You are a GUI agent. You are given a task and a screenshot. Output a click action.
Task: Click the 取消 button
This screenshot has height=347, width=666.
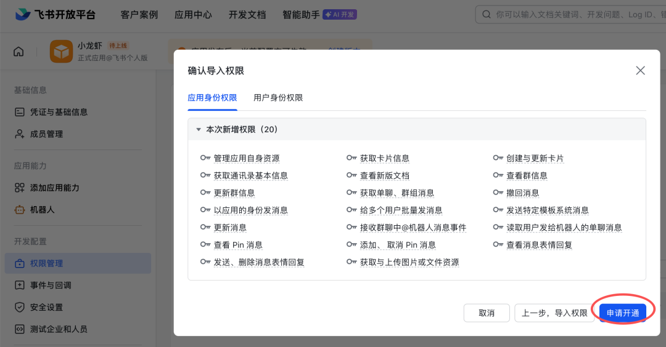(x=487, y=313)
